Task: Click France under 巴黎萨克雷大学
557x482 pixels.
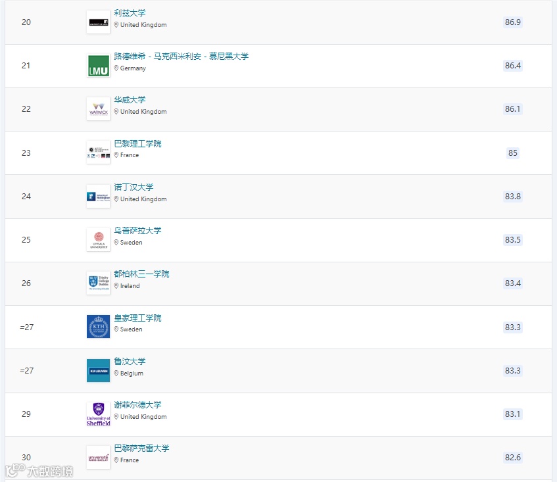Action: 130,460
